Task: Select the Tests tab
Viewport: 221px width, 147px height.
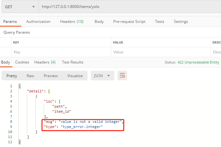Action: 159,22
